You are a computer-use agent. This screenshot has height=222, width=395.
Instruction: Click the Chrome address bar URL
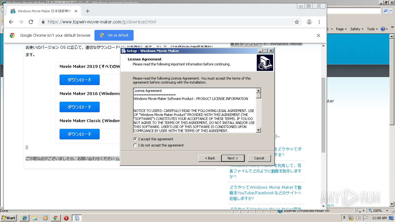pos(102,22)
